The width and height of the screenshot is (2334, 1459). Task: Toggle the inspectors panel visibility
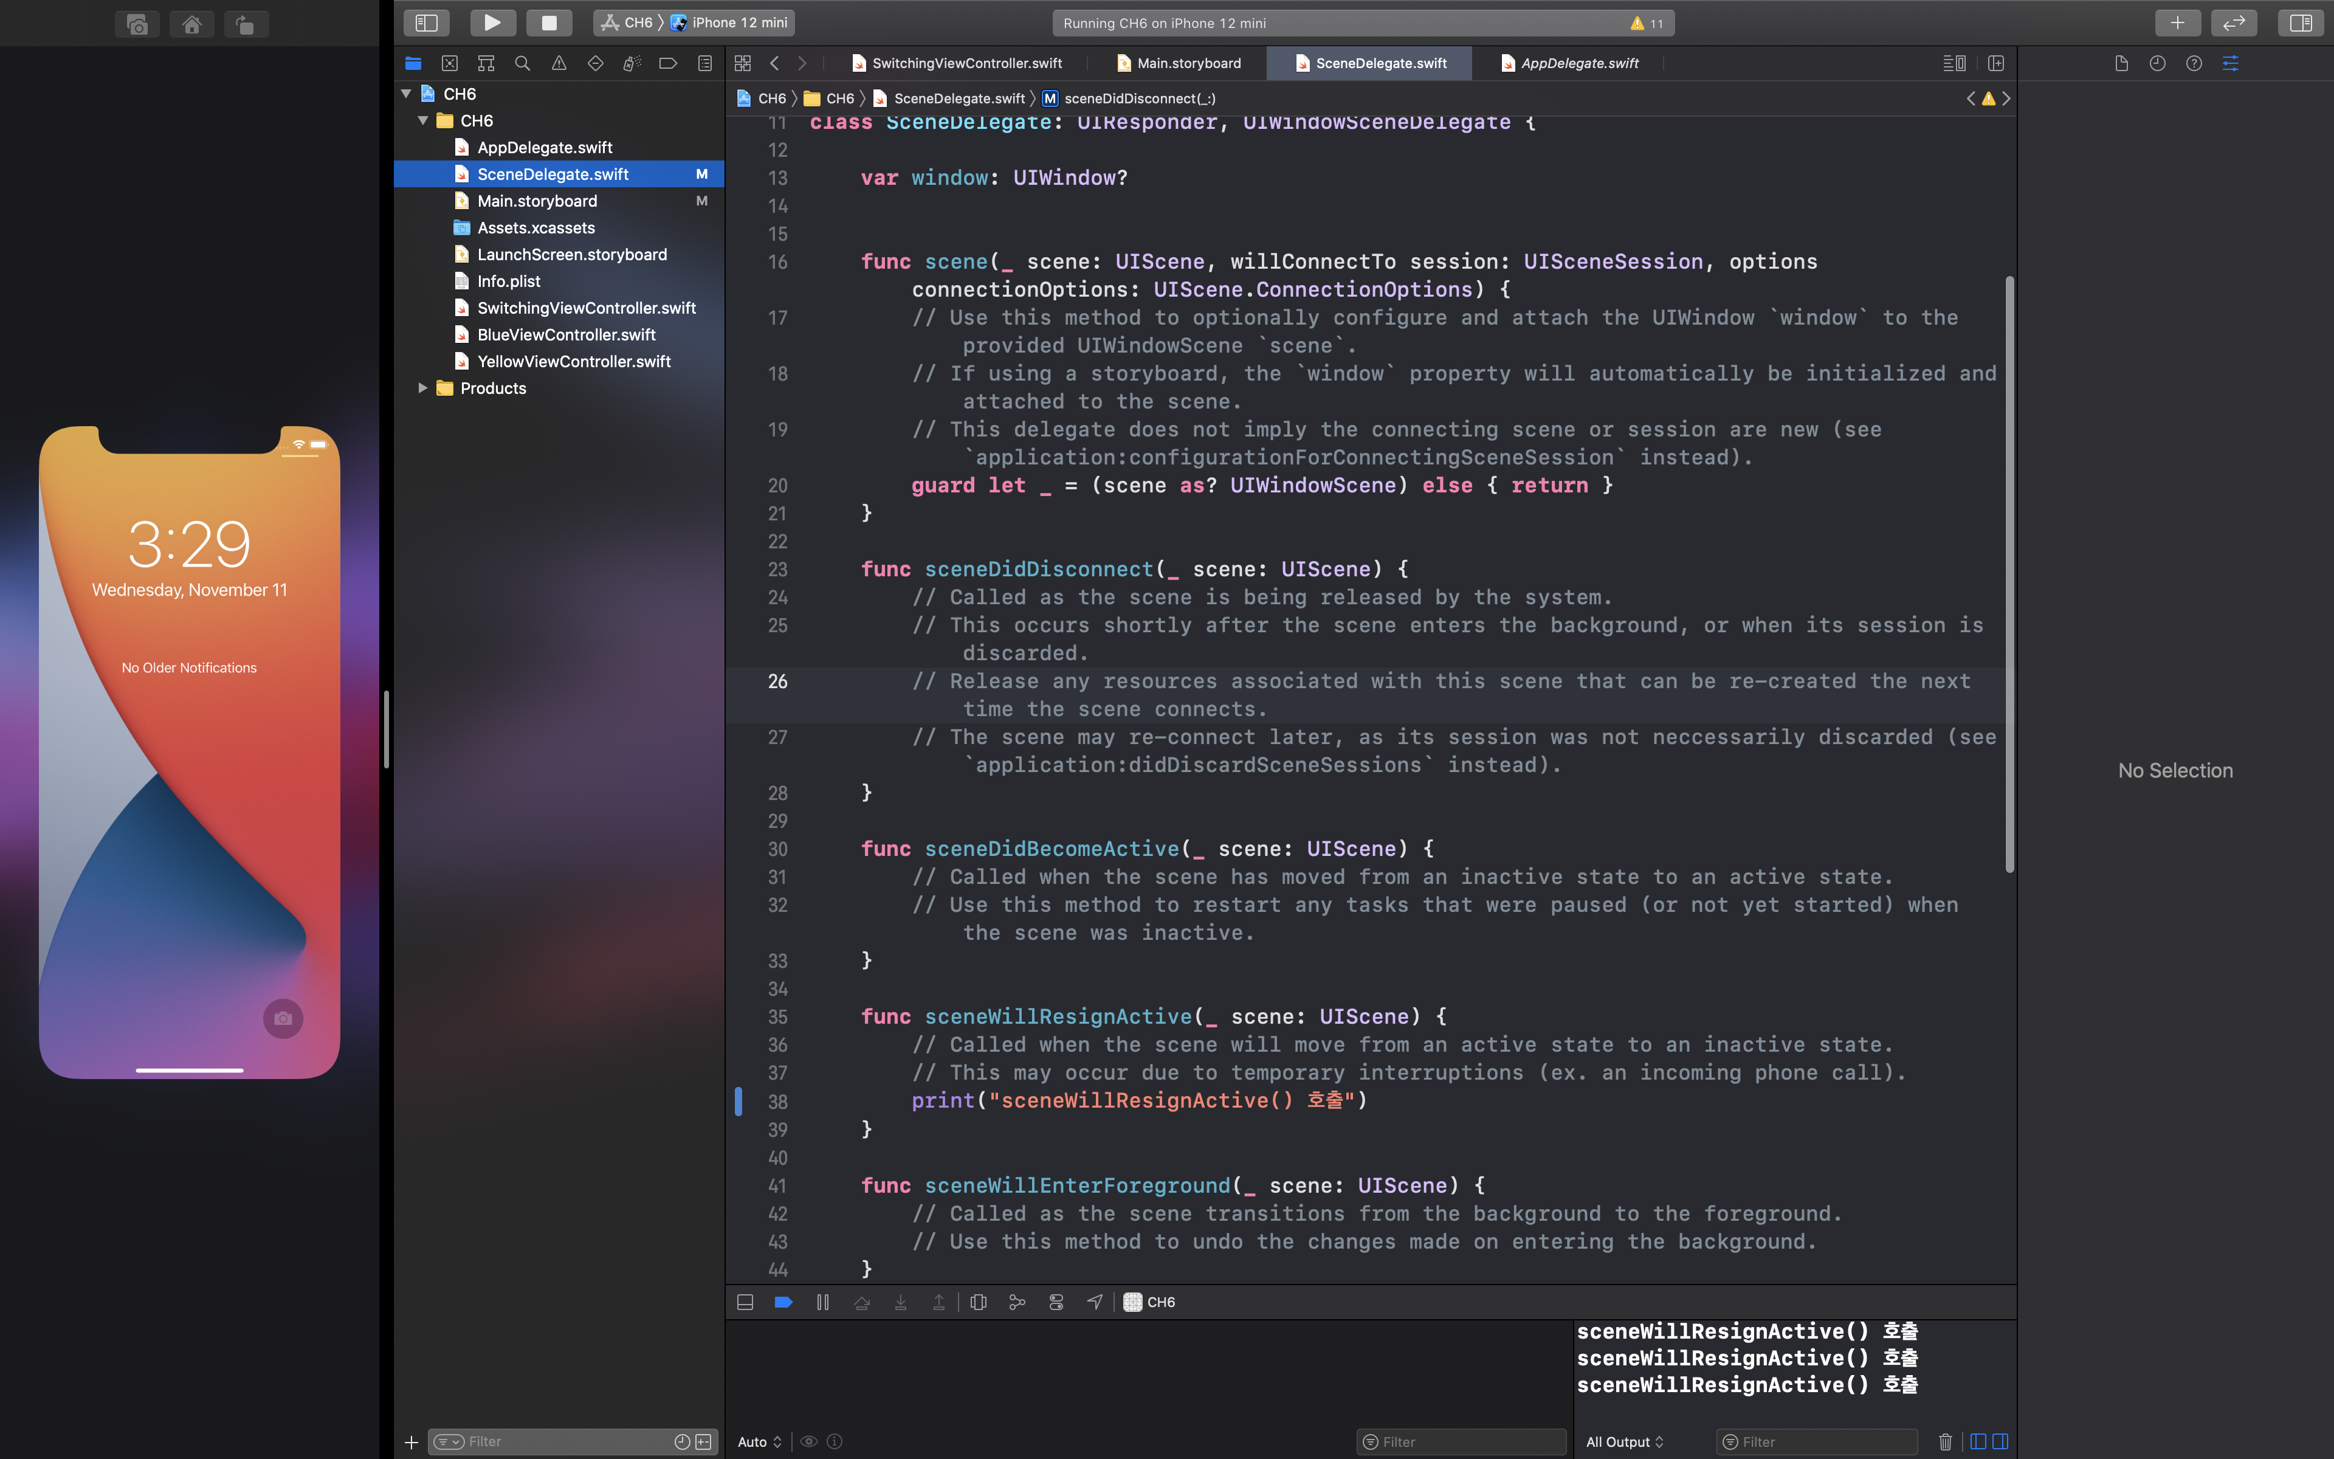pyautogui.click(x=2300, y=22)
